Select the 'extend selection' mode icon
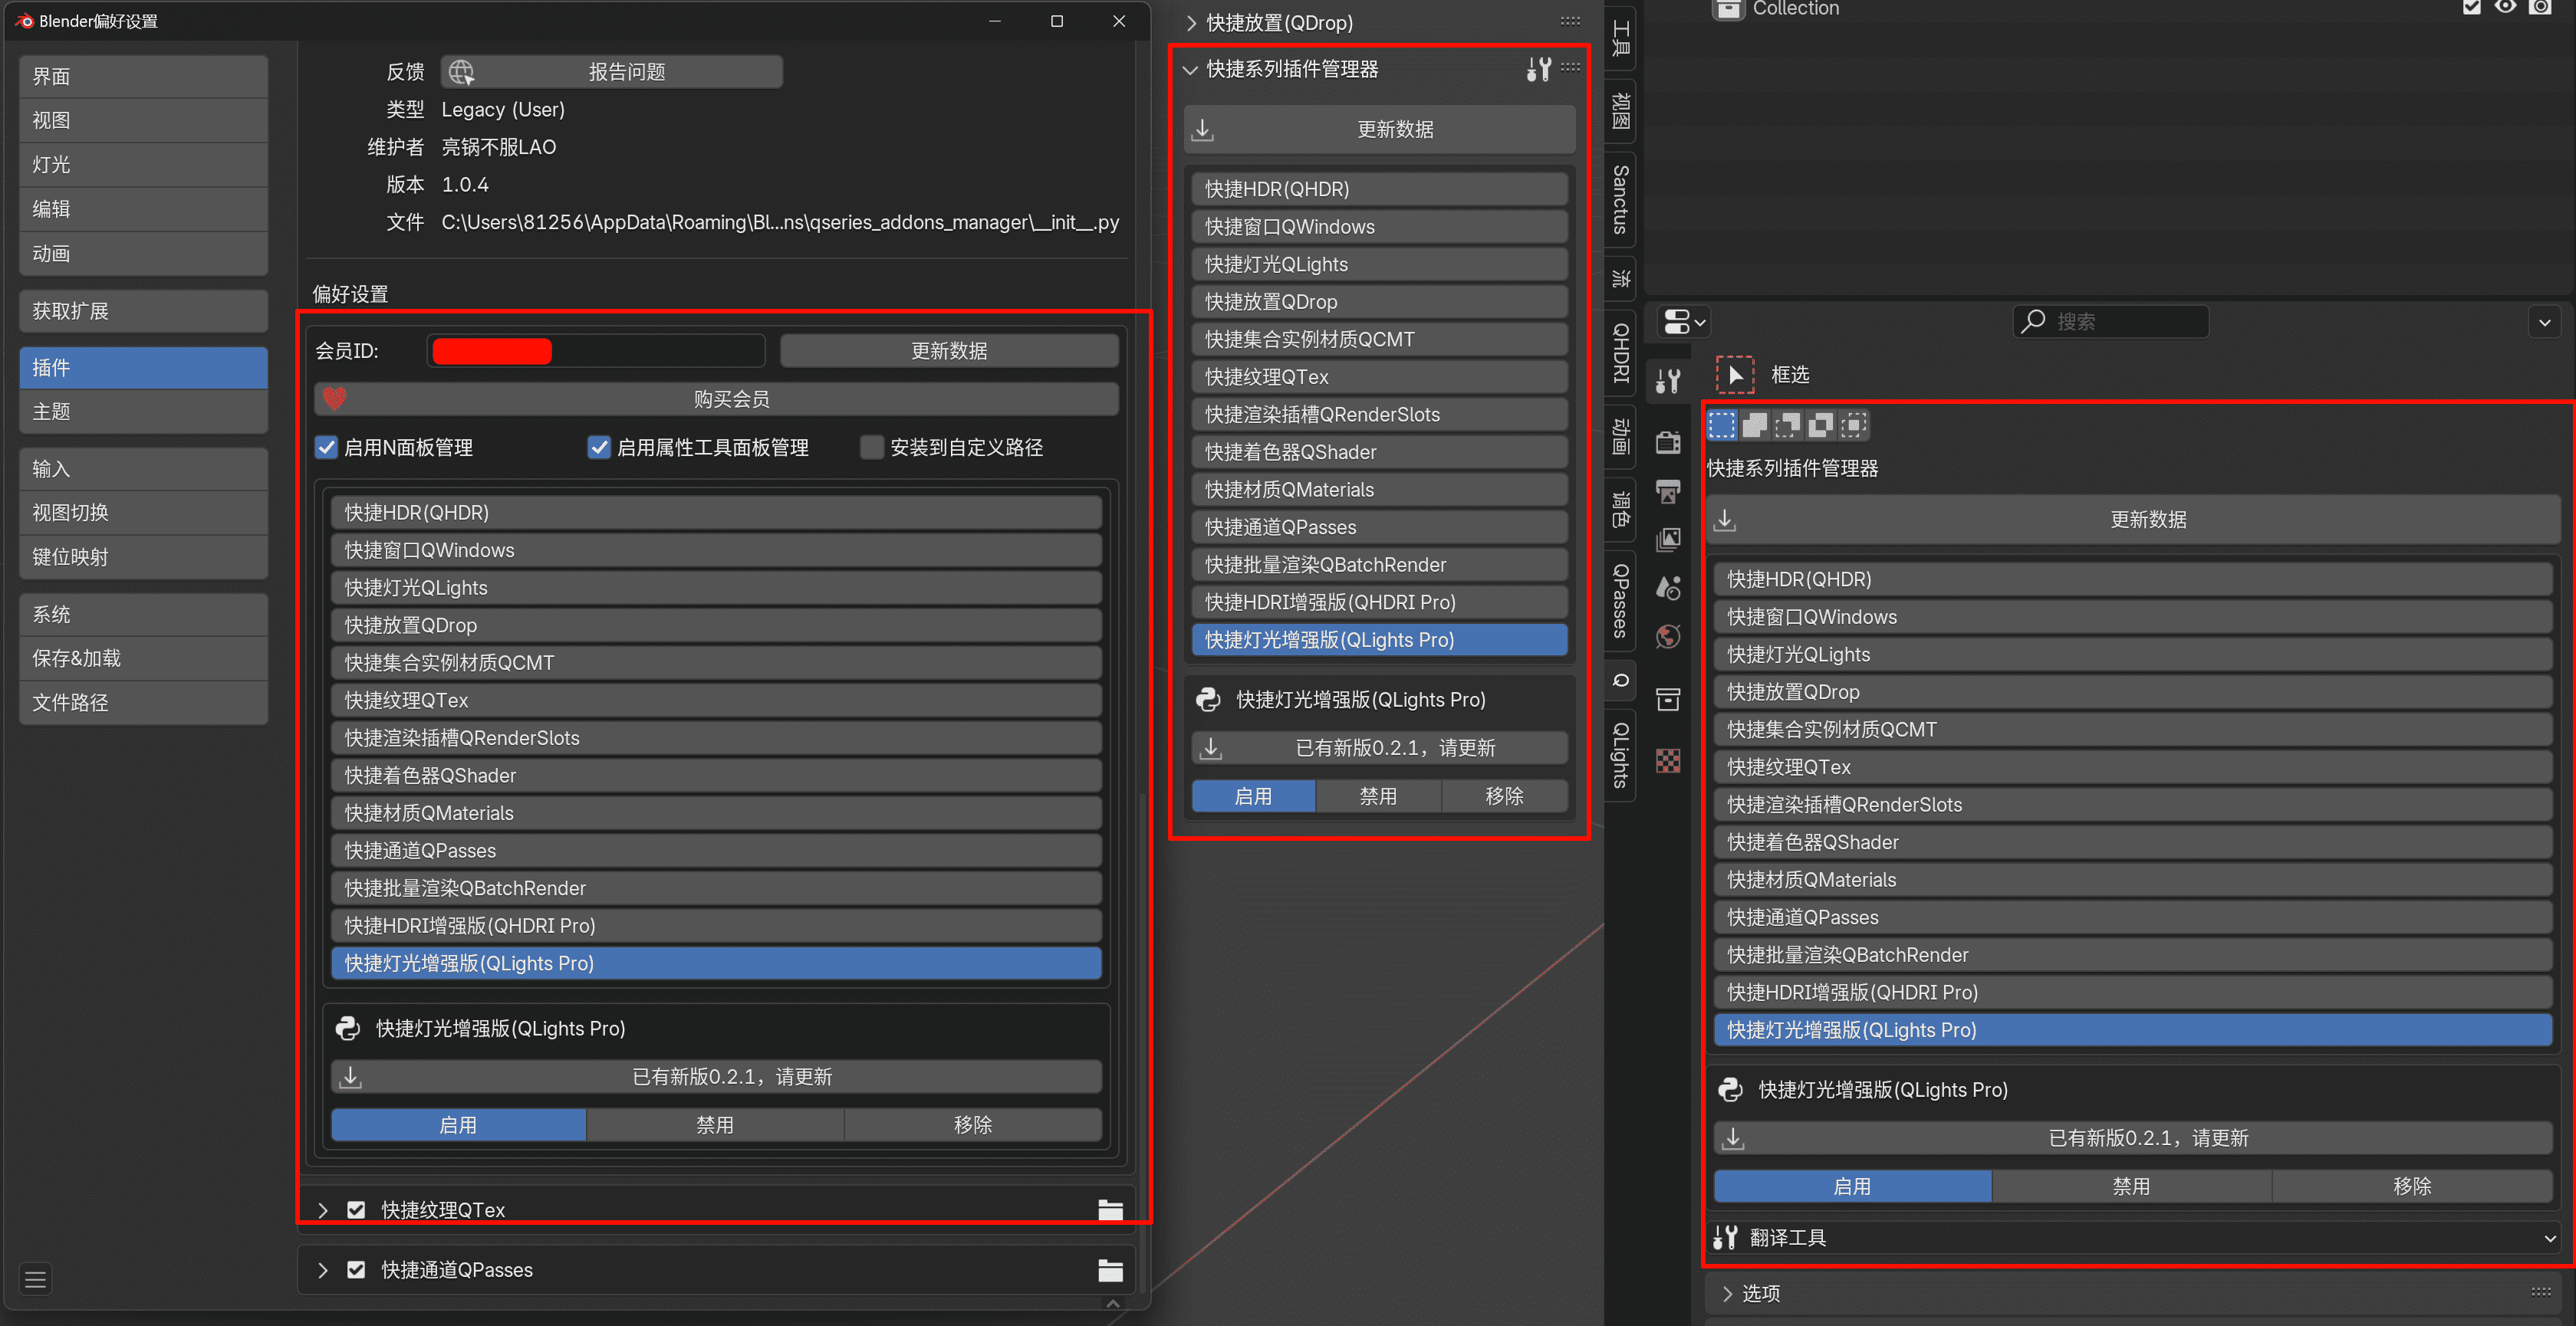Viewport: 2576px width, 1326px height. tap(1755, 425)
